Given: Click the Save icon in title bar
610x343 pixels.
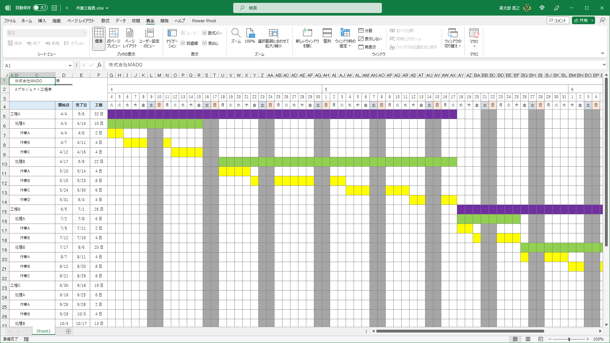Looking at the screenshot, I should tap(54, 8).
